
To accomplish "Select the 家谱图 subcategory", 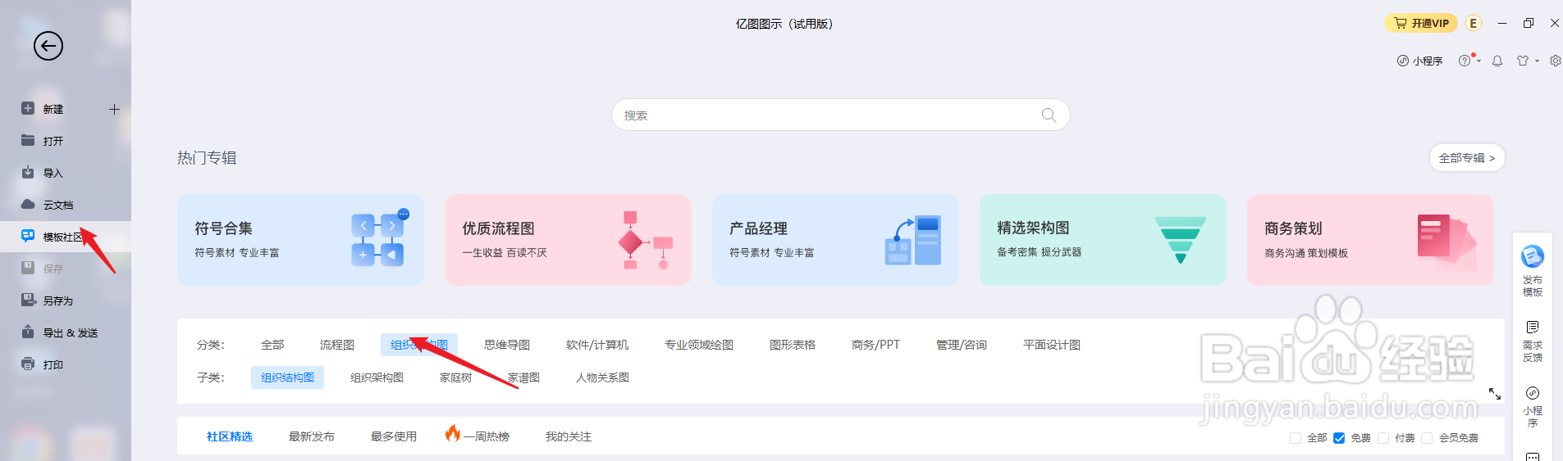I will tap(523, 377).
